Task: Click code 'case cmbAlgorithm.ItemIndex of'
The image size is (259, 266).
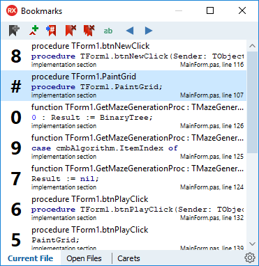Action: tap(105, 148)
